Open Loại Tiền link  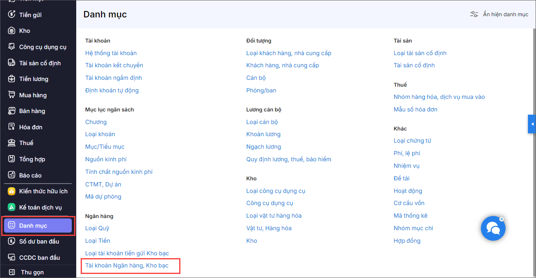[x=98, y=241]
